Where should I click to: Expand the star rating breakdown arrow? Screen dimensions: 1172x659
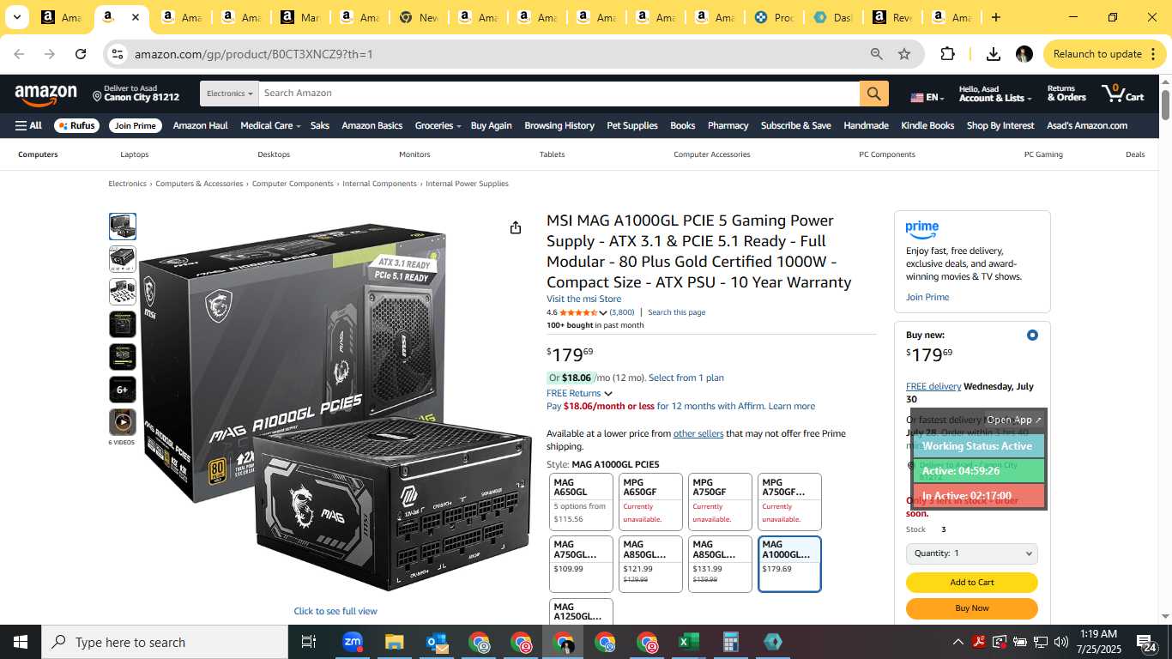pyautogui.click(x=602, y=312)
